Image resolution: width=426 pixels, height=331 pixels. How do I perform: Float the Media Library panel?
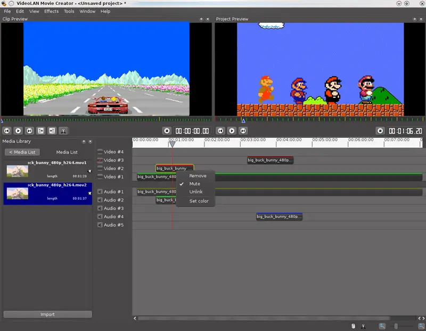tap(84, 142)
